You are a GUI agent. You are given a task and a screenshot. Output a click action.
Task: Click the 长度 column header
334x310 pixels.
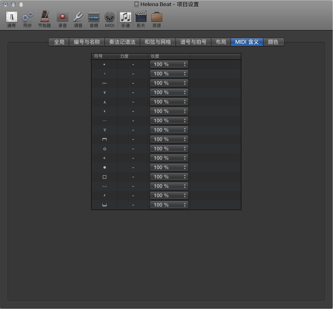point(155,56)
